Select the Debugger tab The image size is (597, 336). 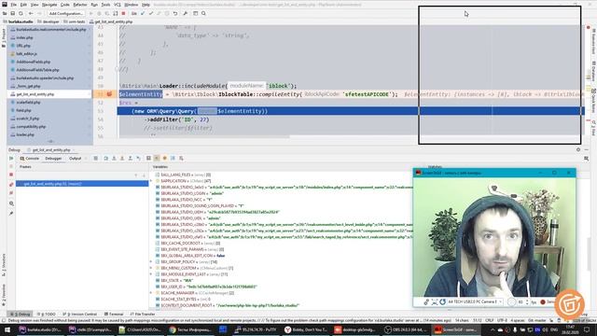tap(53, 158)
